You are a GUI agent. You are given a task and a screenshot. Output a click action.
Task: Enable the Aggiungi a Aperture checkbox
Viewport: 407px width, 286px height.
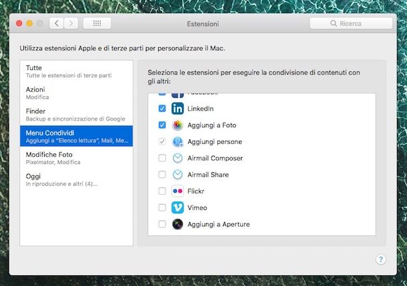tap(162, 224)
